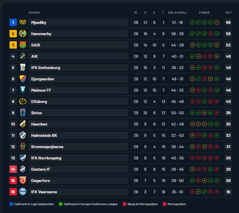
Task: Click the Hammarby club crest icon
Action: point(23,34)
